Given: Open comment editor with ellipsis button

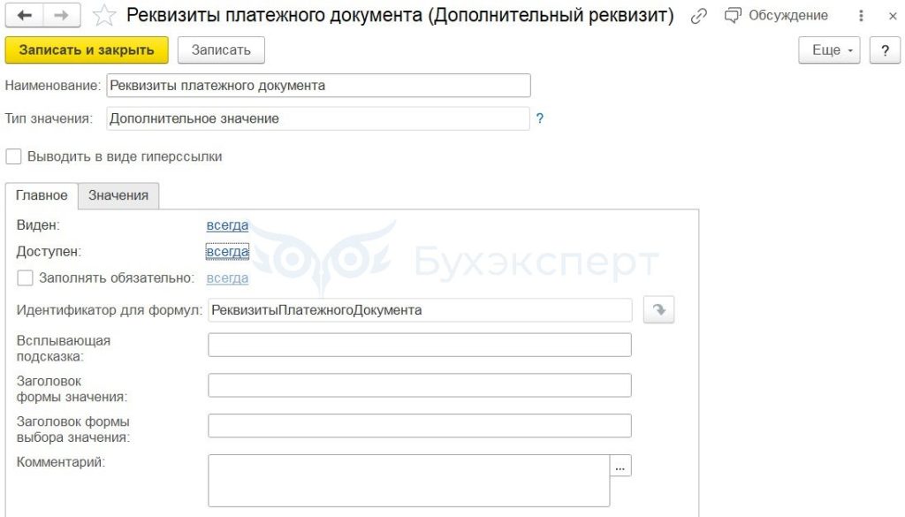Looking at the screenshot, I should 621,466.
